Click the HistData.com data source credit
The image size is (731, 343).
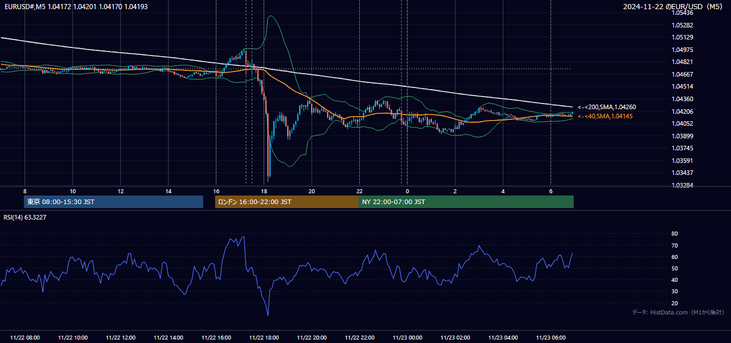point(678,312)
